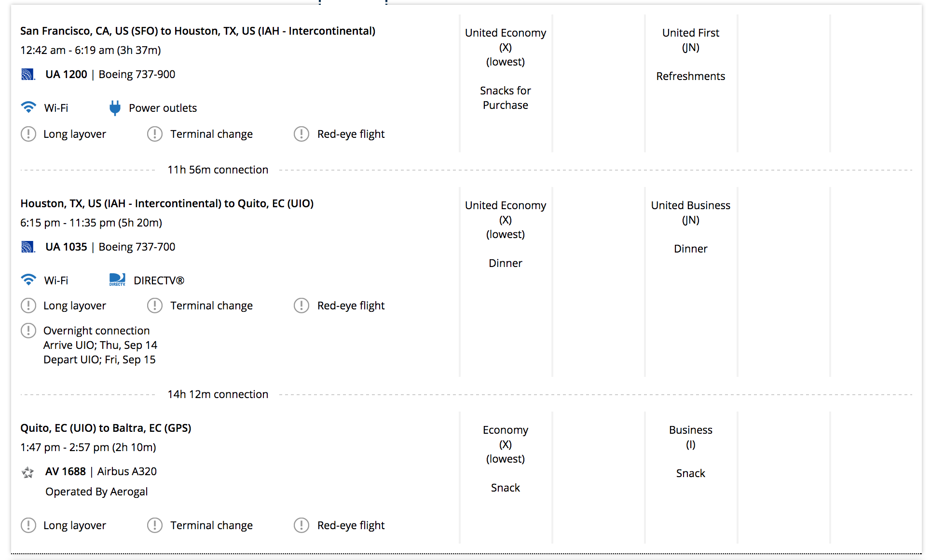Click the Wi-Fi icon for flight UA 1200
The height and width of the screenshot is (560, 931).
pos(28,107)
